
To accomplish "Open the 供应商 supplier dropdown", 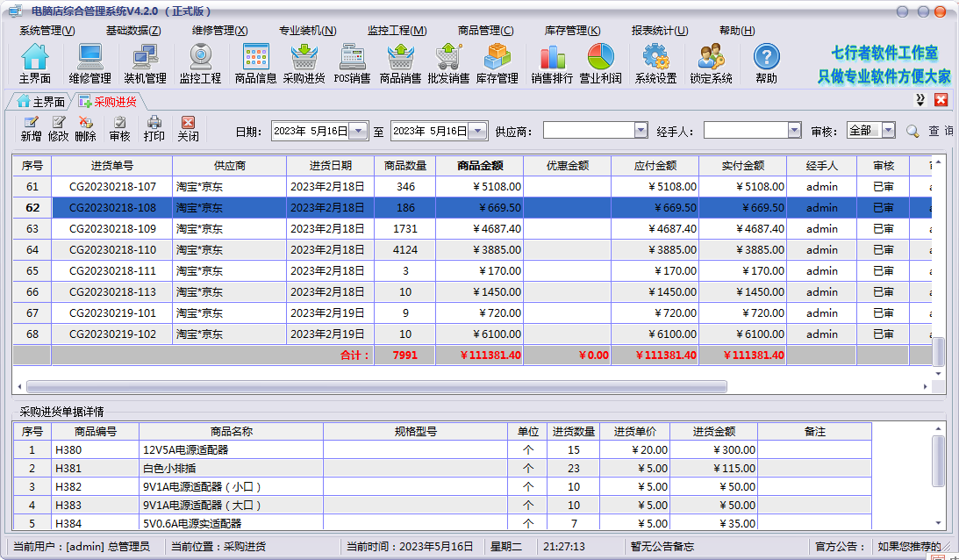I will click(641, 131).
